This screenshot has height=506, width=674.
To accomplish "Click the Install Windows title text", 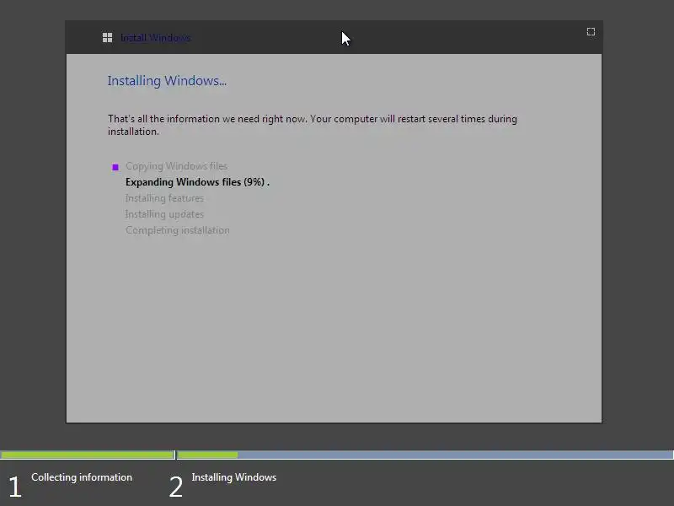I will pyautogui.click(x=156, y=38).
